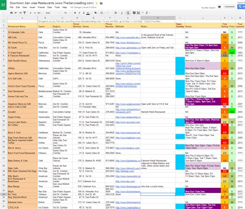Screen dimensions: 245x209
Task: Apply bold formatting
Action: pos(75,13)
